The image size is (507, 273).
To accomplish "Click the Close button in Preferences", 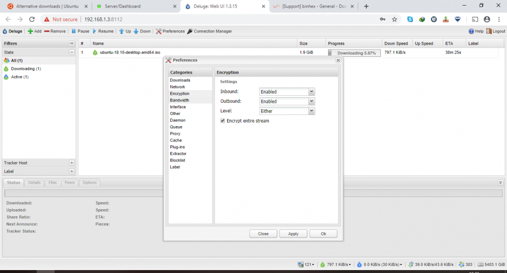I will pos(263,233).
